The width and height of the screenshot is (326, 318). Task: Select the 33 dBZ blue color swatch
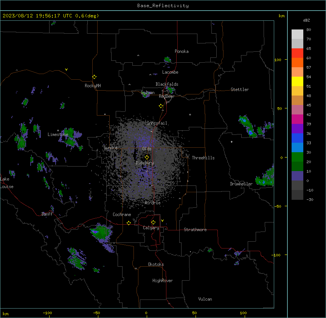point(297,138)
